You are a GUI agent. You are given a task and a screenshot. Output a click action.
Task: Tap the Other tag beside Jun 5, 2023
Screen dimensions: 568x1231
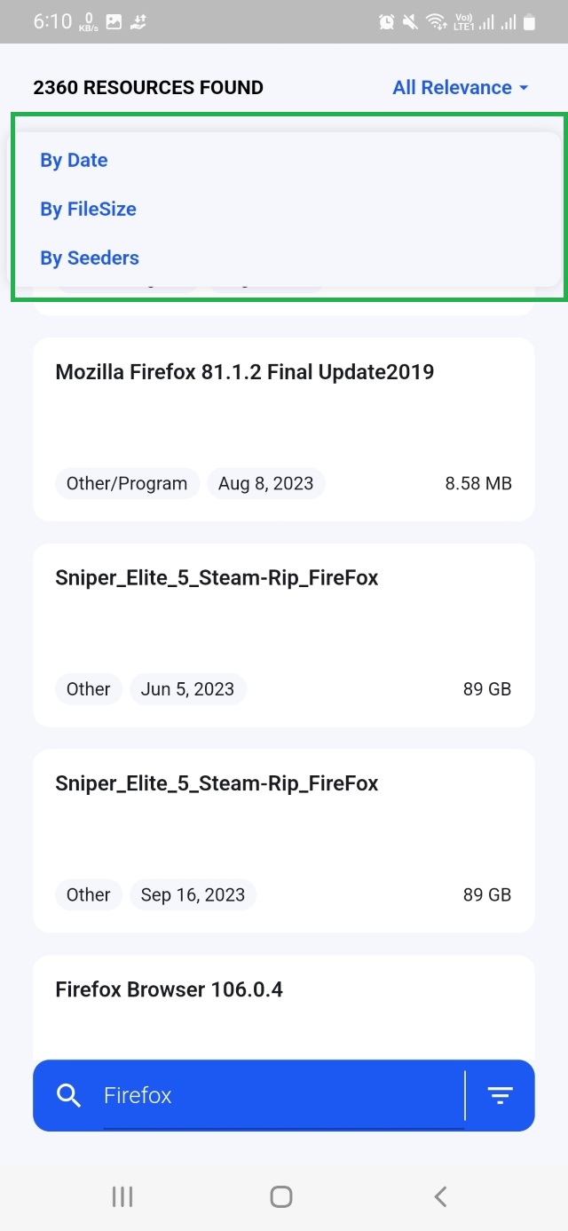88,689
